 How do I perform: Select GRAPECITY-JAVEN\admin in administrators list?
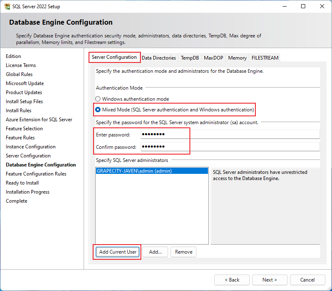click(x=152, y=171)
